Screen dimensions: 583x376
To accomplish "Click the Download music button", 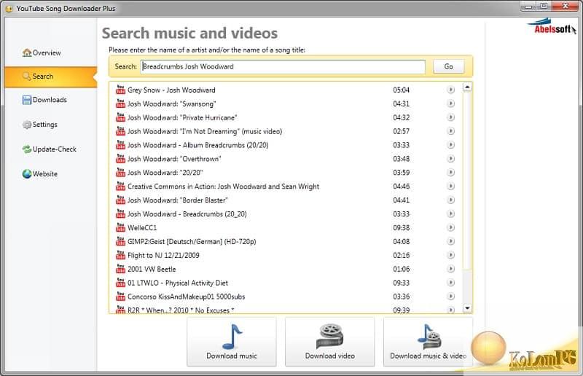I will [232, 342].
